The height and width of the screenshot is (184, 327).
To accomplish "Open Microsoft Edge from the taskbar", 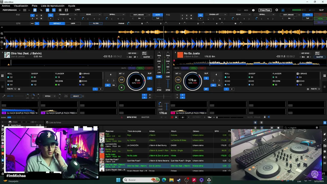I will point(164,180).
